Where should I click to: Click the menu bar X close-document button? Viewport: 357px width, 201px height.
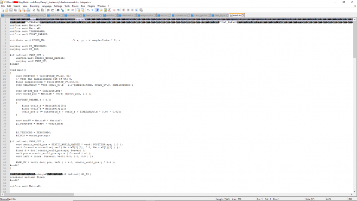point(355,6)
